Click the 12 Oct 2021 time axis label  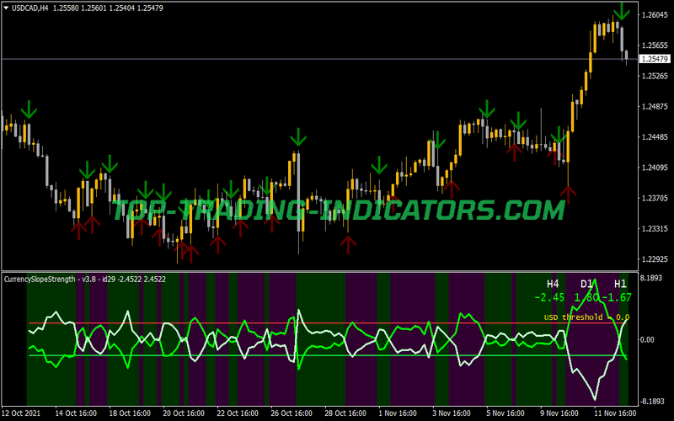click(21, 413)
